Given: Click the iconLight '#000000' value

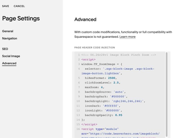Looking at the screenshot, I should click(x=113, y=111).
